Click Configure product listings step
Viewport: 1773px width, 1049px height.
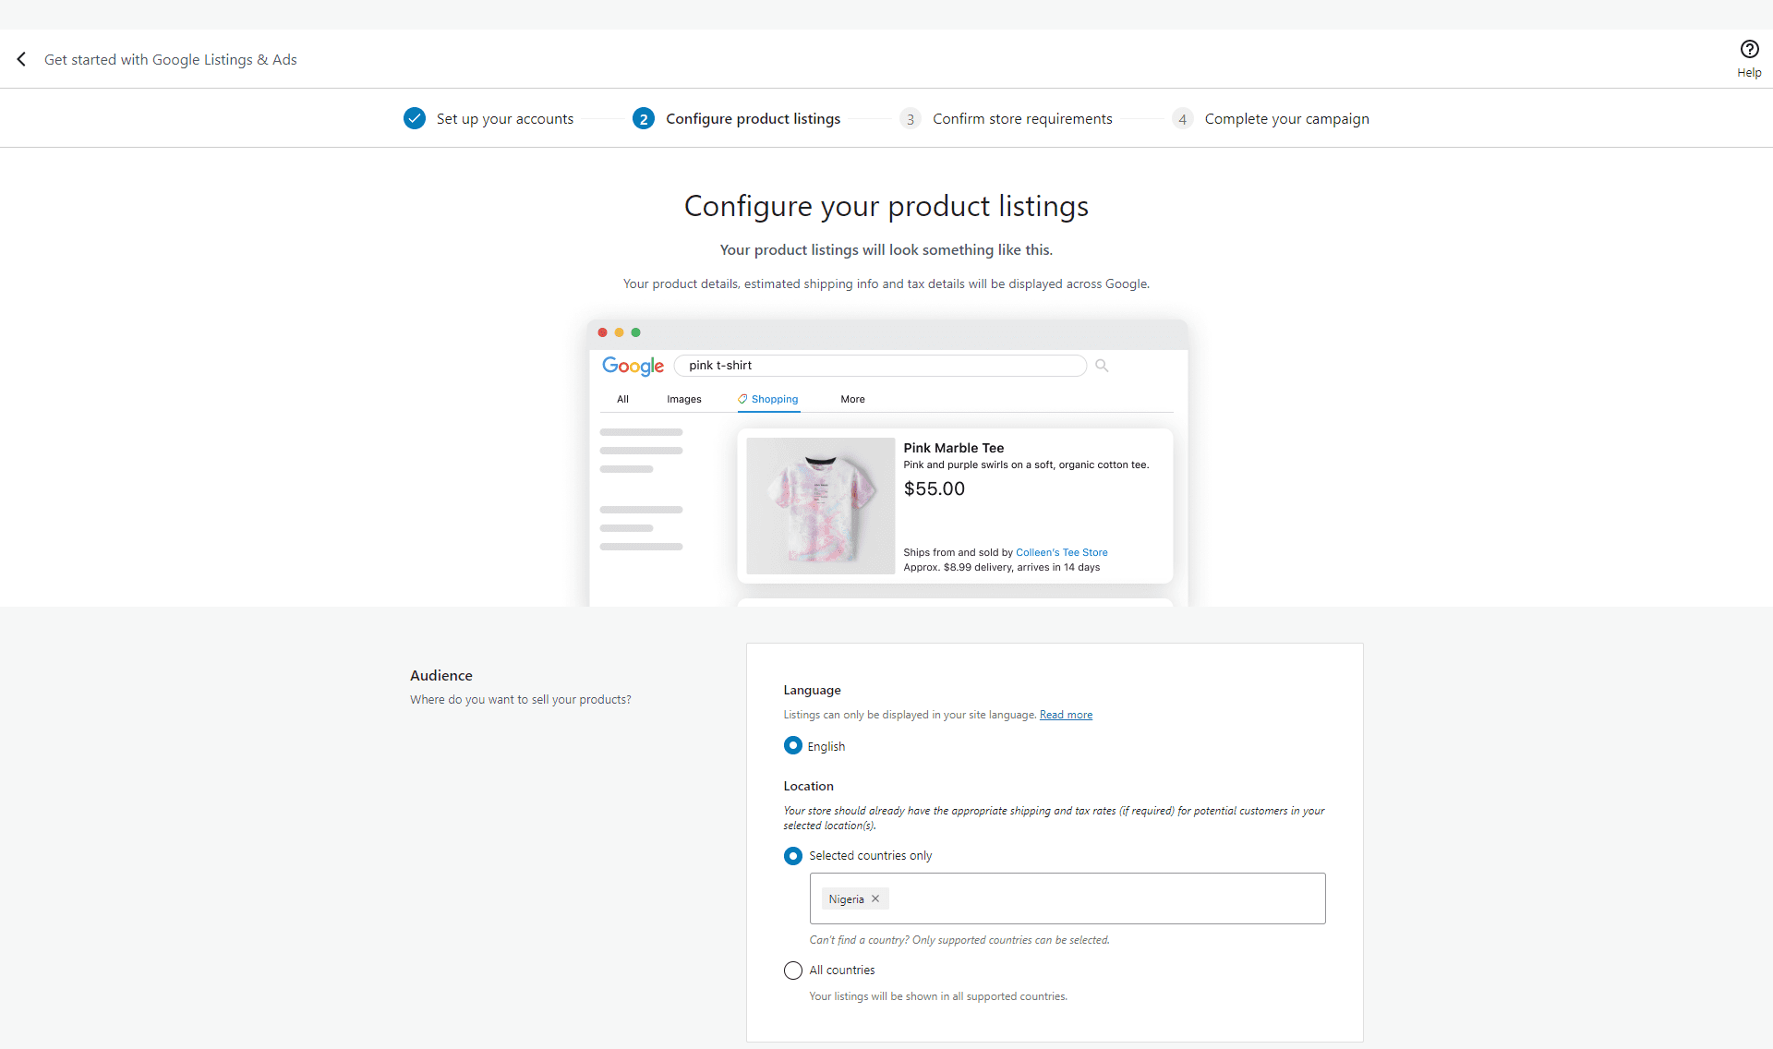coord(754,118)
